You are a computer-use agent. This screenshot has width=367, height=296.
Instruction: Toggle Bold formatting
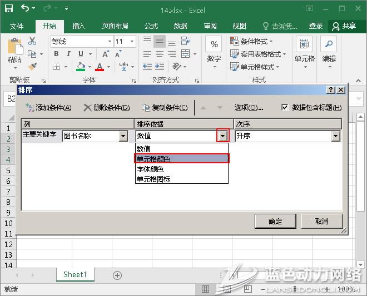(56, 54)
